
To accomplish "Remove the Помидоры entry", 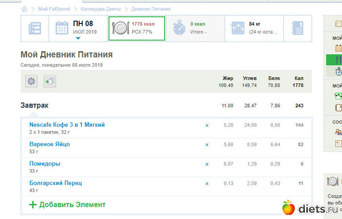I will [207, 164].
